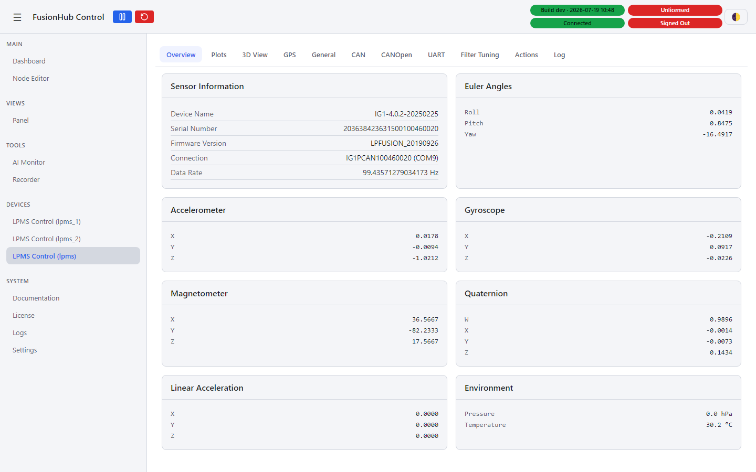756x472 pixels.
Task: Click device name IG1-4.0.2-20250225
Action: (406, 114)
